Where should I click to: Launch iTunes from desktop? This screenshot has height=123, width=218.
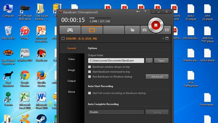click(x=25, y=33)
